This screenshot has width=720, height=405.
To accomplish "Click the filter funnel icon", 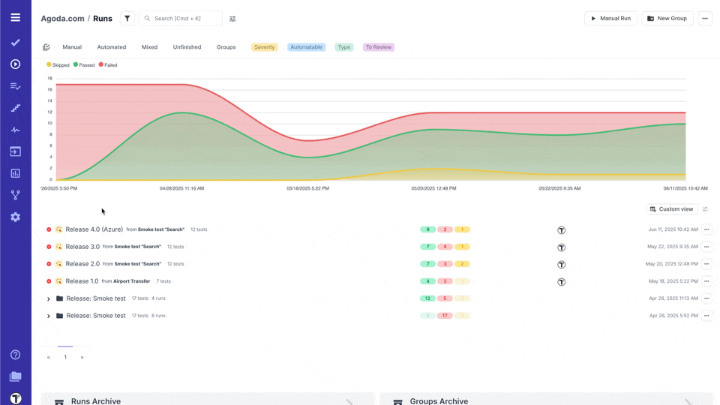I will tap(127, 18).
